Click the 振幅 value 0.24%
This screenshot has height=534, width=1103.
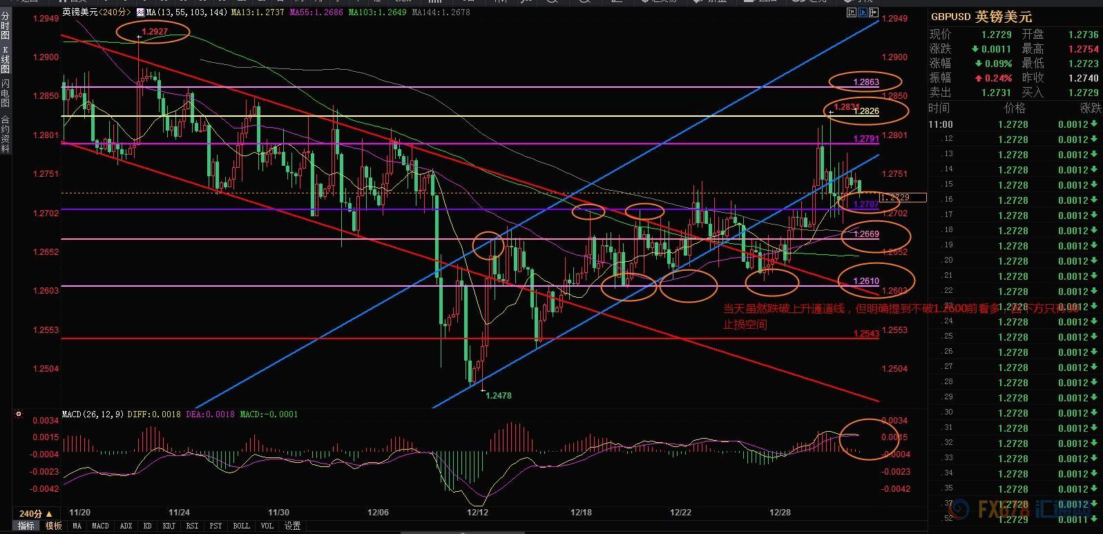999,78
